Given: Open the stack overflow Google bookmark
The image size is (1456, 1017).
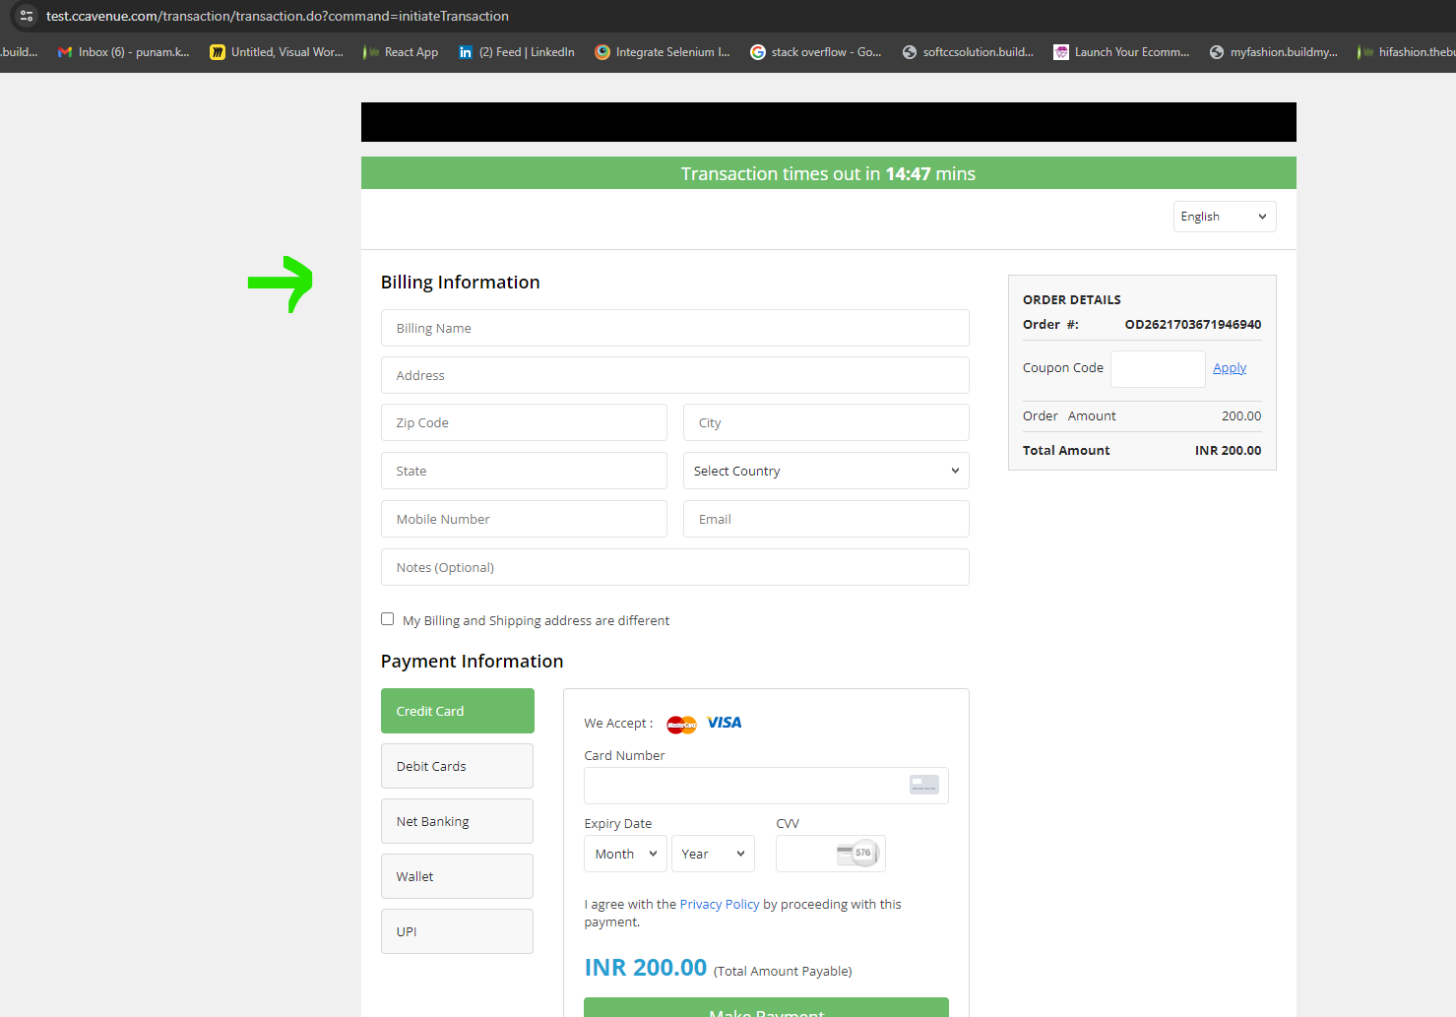Looking at the screenshot, I should click(x=816, y=52).
